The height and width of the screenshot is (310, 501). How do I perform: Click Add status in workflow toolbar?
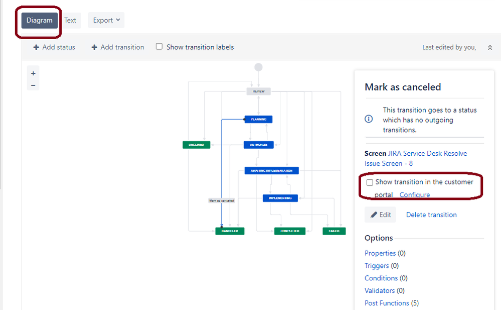tap(54, 47)
